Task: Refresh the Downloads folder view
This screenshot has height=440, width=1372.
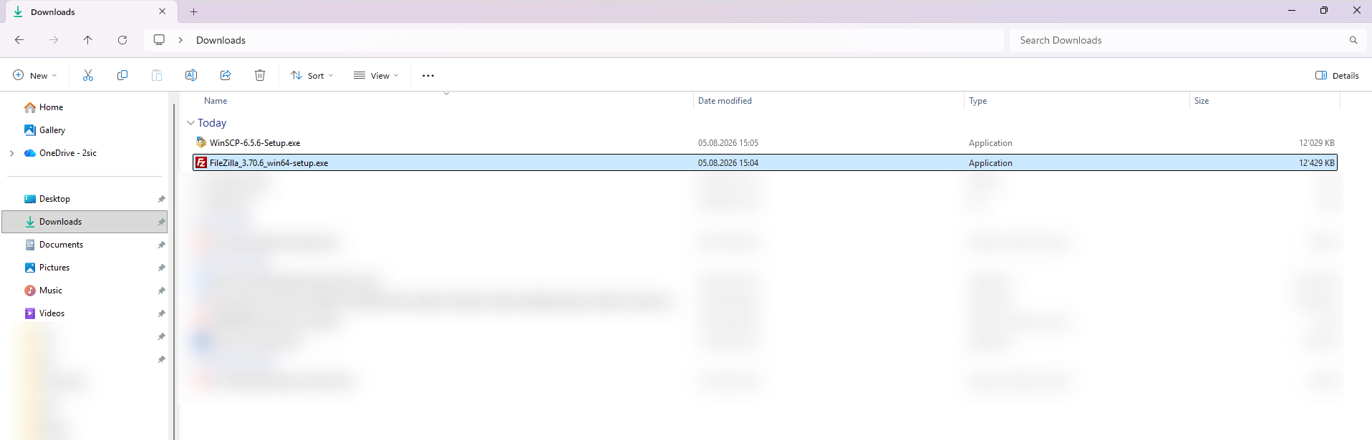Action: coord(122,40)
